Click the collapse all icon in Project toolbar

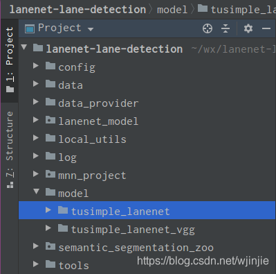click(x=226, y=28)
